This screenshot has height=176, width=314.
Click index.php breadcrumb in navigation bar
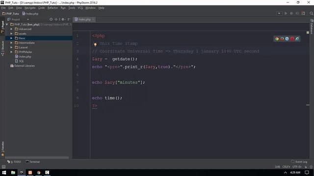click(x=30, y=14)
